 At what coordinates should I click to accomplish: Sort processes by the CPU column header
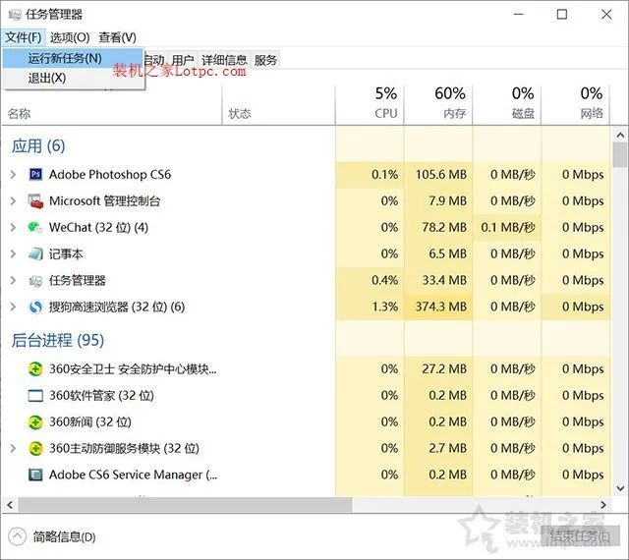click(386, 103)
